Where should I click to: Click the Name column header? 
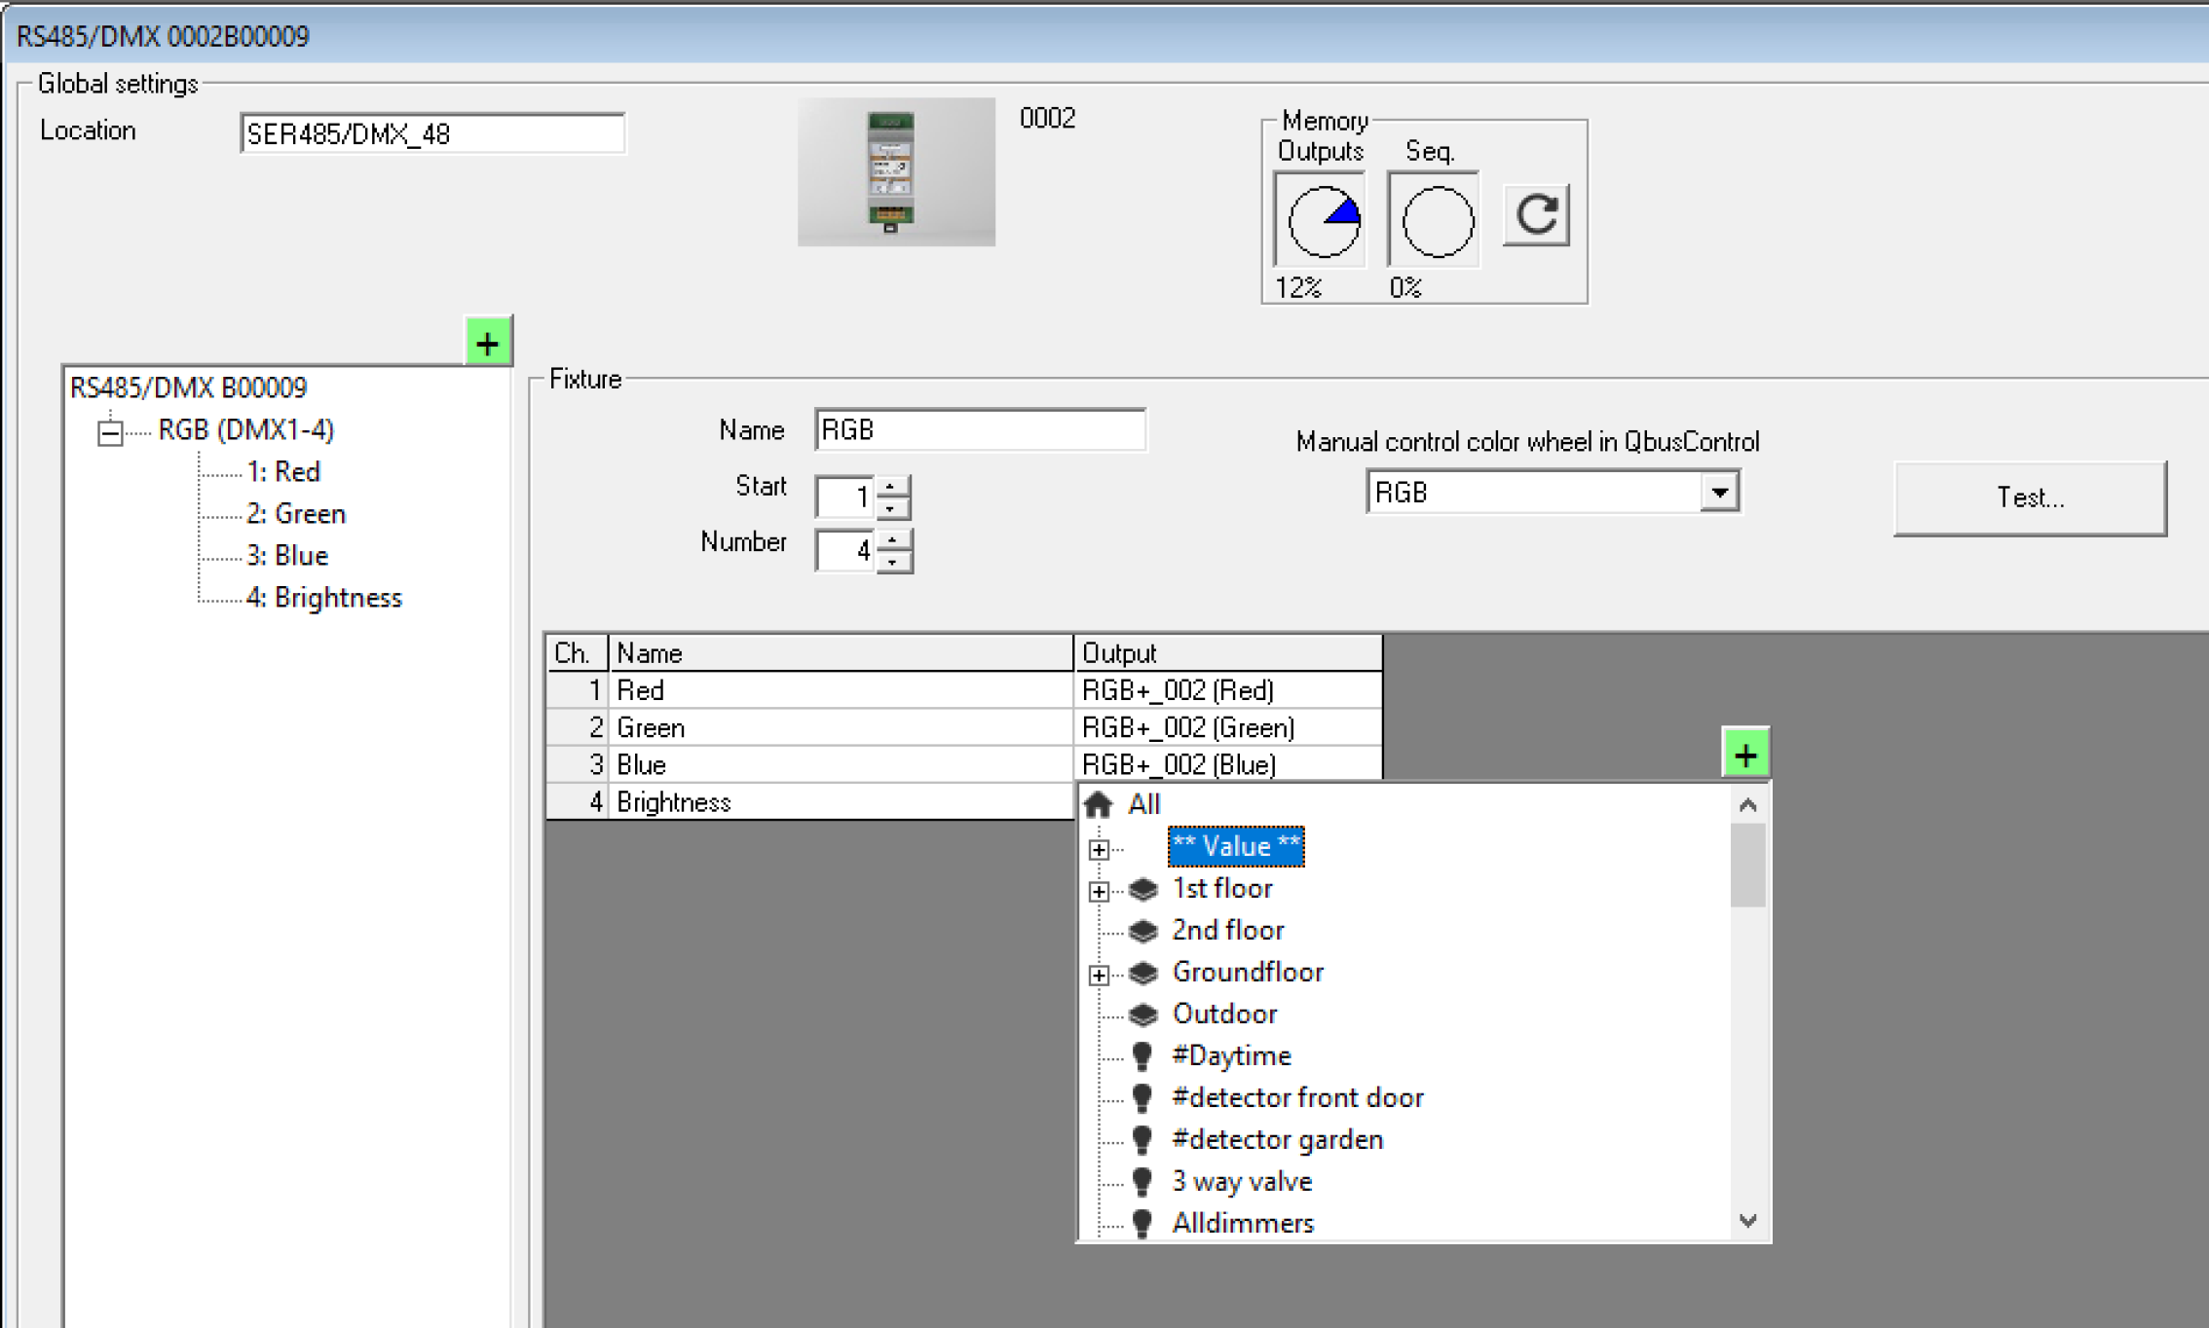point(842,652)
